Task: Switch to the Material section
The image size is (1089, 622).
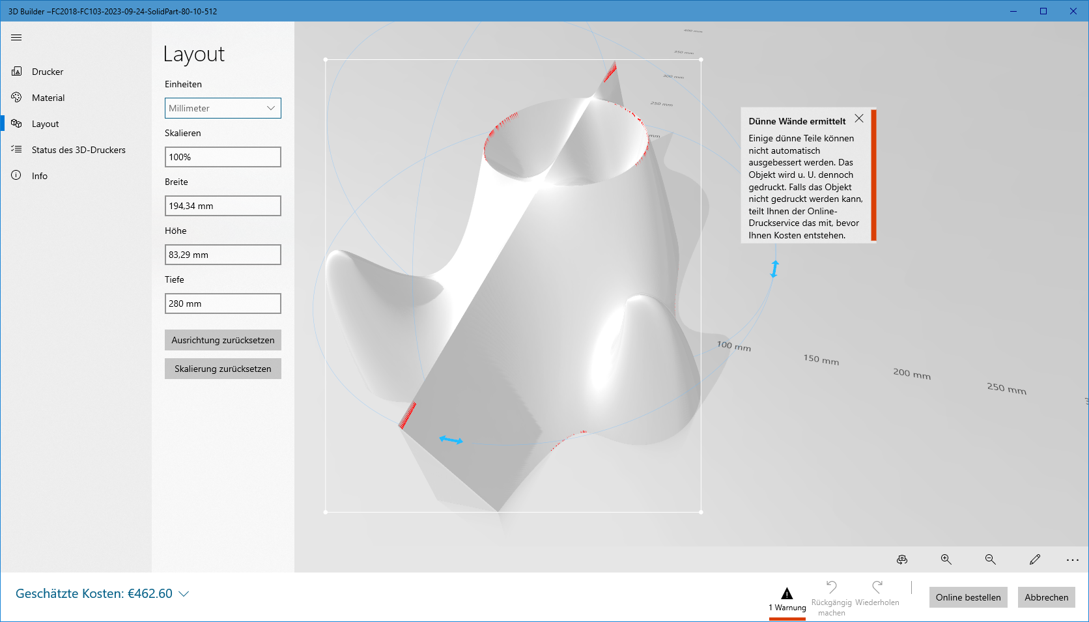Action: click(x=48, y=98)
